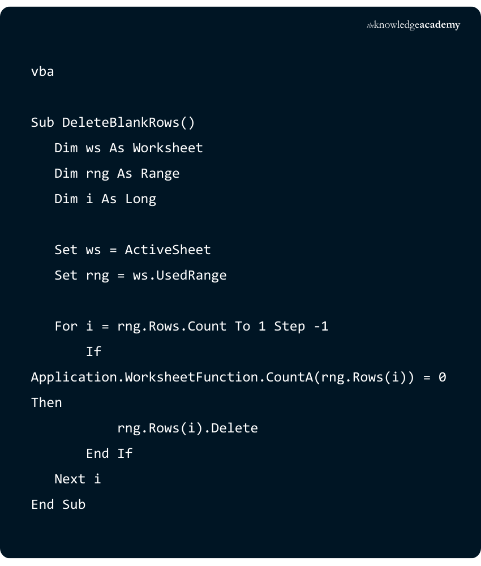
Task: Click the "vba" language label
Action: (x=42, y=72)
